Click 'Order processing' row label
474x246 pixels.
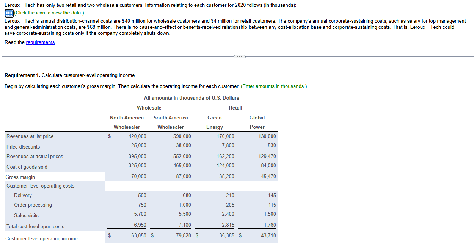(x=33, y=205)
